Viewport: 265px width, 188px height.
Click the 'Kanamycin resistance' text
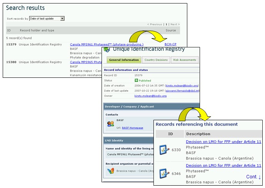pyautogui.click(x=86, y=75)
